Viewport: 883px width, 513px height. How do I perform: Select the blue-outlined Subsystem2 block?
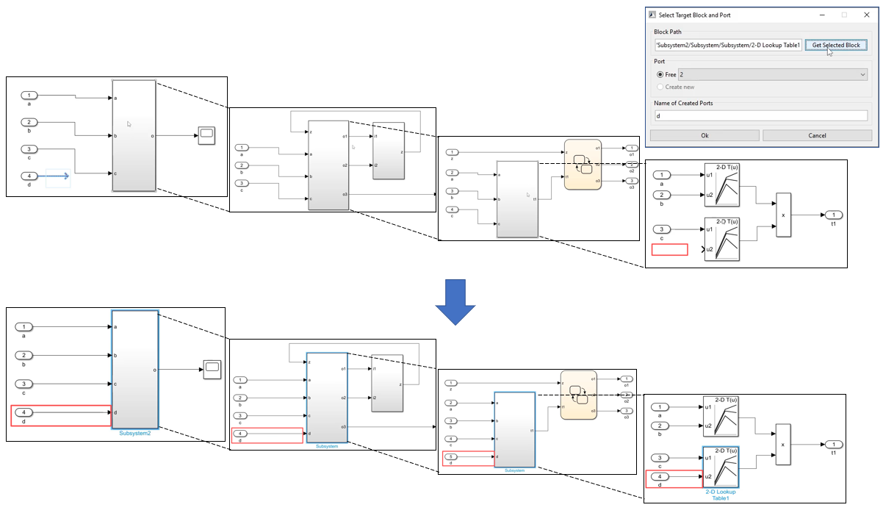[x=134, y=369]
